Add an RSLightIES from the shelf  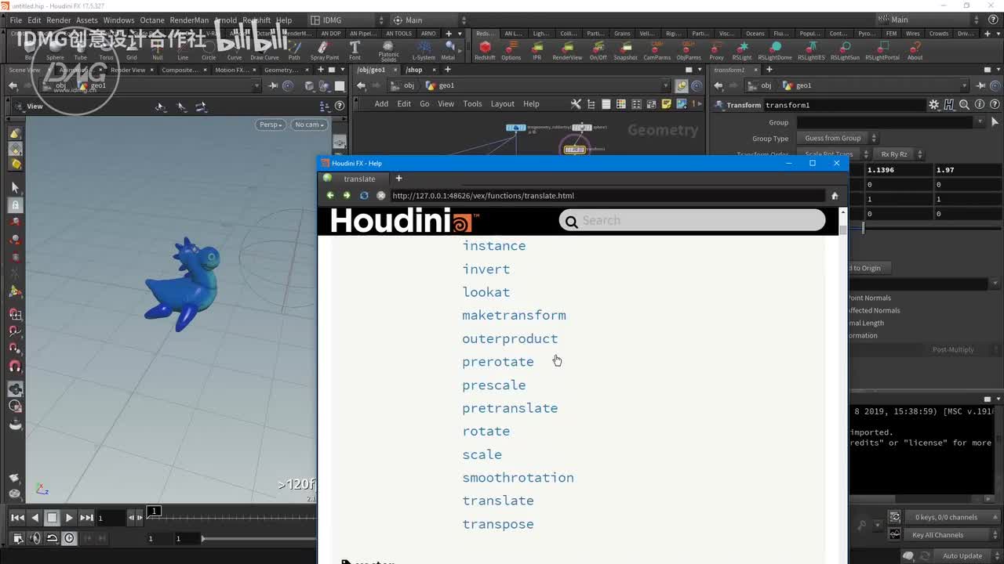(x=811, y=50)
